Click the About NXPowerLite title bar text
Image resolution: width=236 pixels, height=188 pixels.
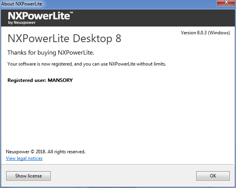(x=22, y=4)
